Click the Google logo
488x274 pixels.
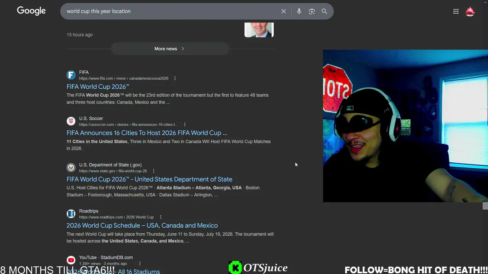click(x=31, y=11)
